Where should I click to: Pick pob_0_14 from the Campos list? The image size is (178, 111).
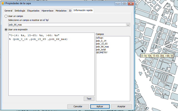coord(101,41)
